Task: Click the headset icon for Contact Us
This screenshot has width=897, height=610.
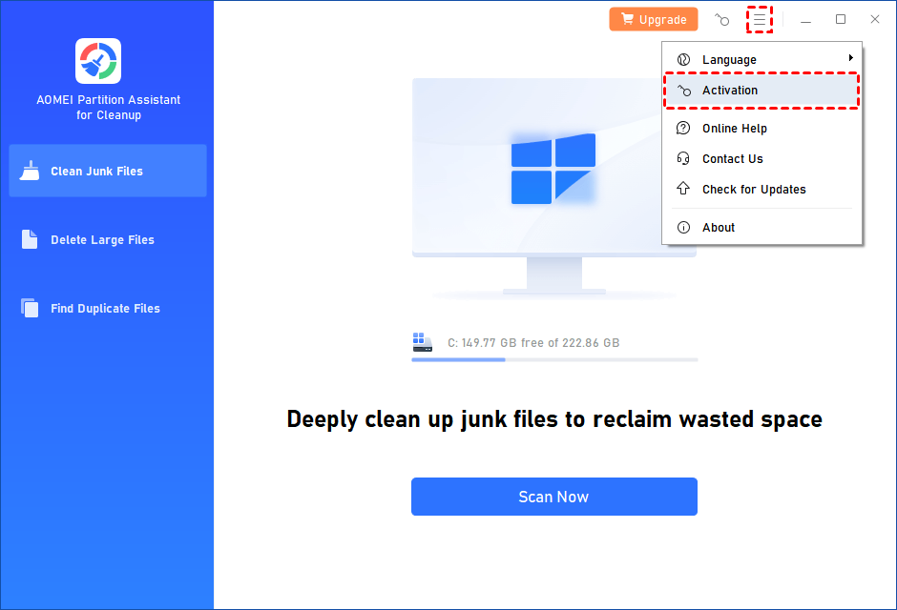Action: (x=683, y=158)
